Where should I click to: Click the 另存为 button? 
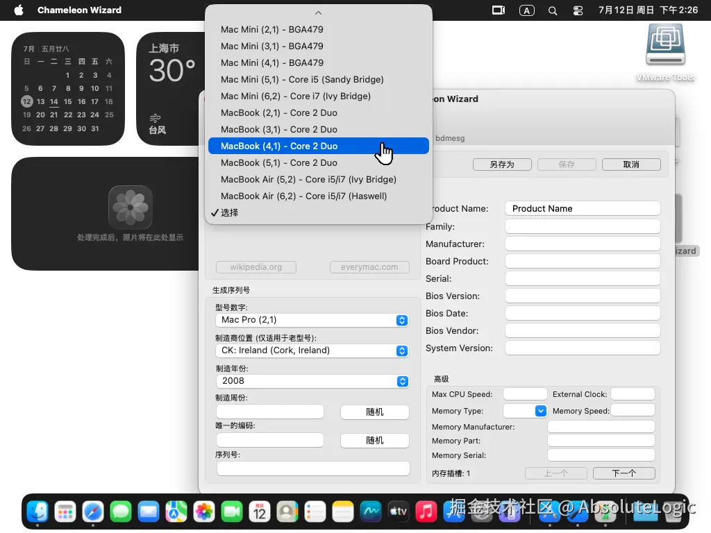(502, 164)
